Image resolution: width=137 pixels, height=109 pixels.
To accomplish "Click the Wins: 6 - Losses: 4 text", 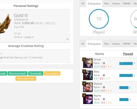I will pyautogui.click(x=24, y=37).
